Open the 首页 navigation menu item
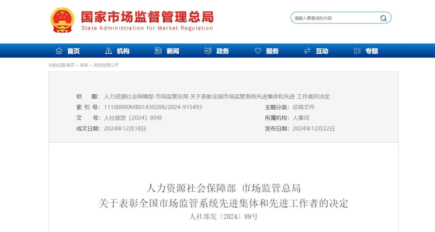Image resolution: width=435 pixels, height=232 pixels. pos(74,51)
